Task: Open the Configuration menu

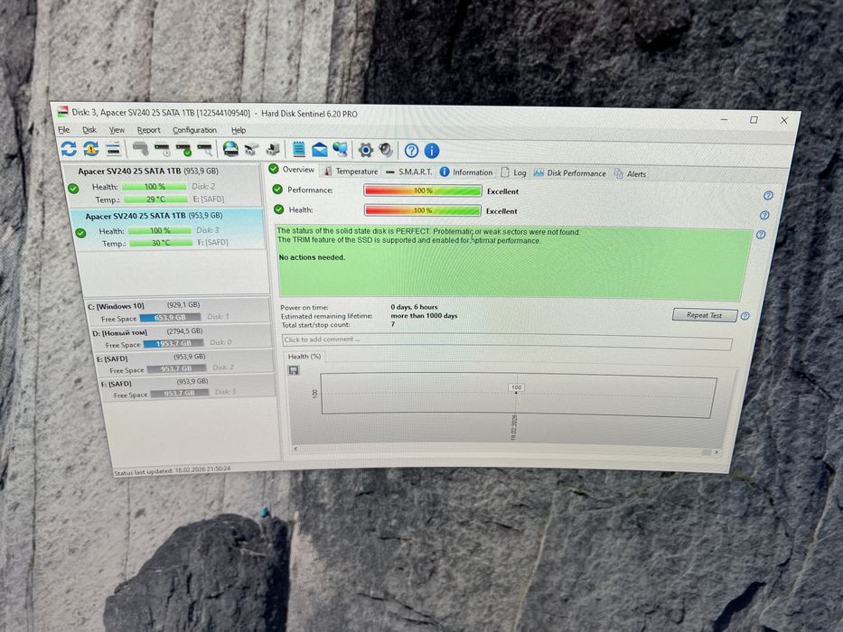Action: (194, 130)
